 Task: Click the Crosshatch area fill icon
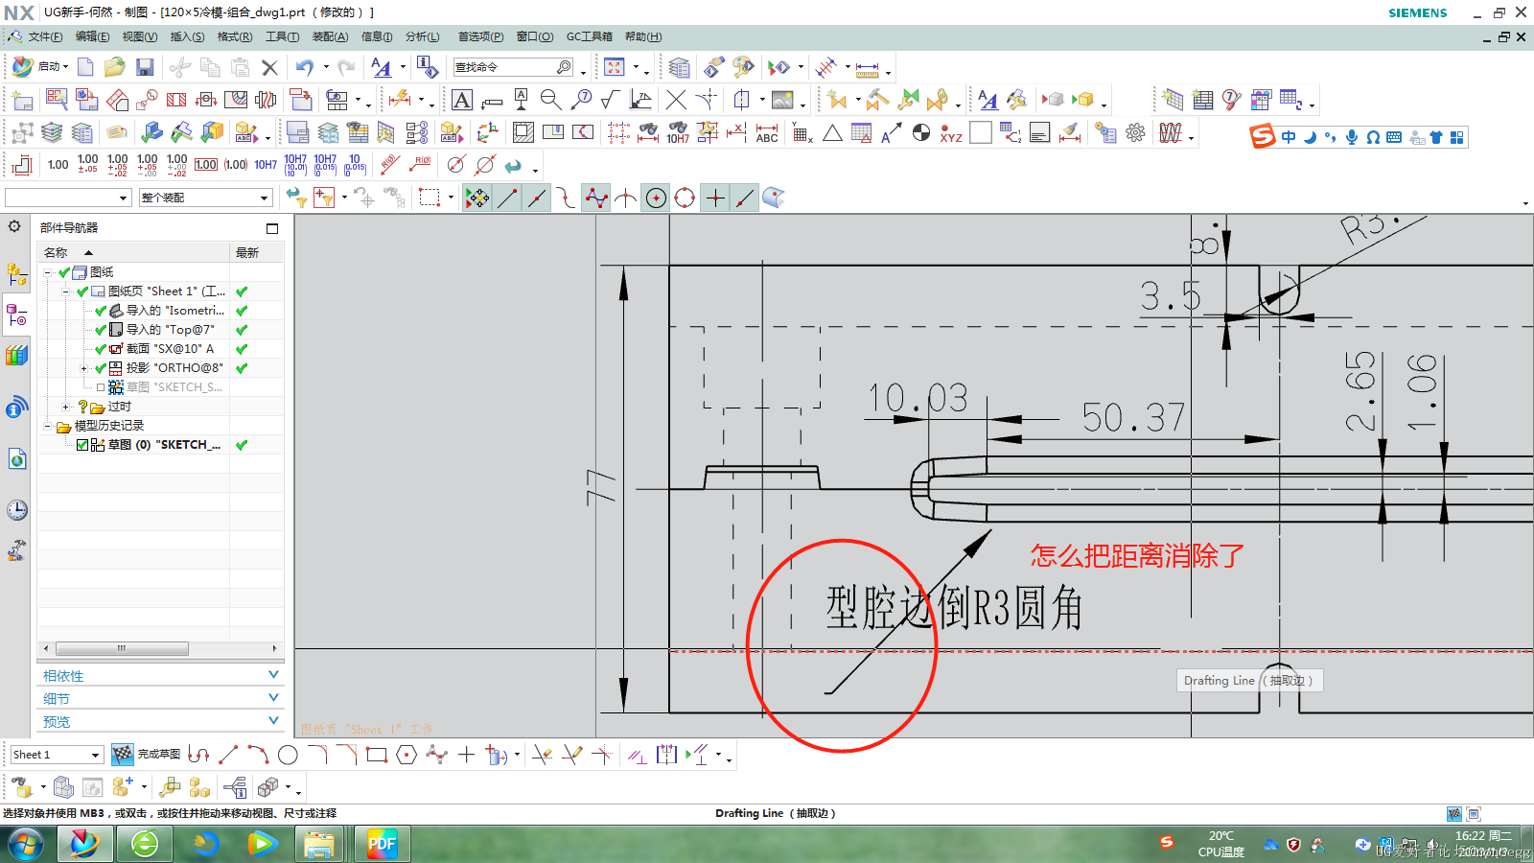(x=523, y=132)
